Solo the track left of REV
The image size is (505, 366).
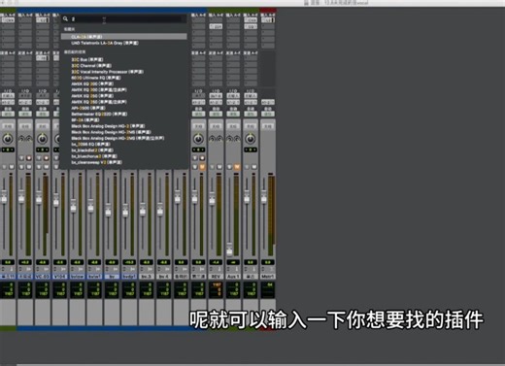tap(195, 167)
